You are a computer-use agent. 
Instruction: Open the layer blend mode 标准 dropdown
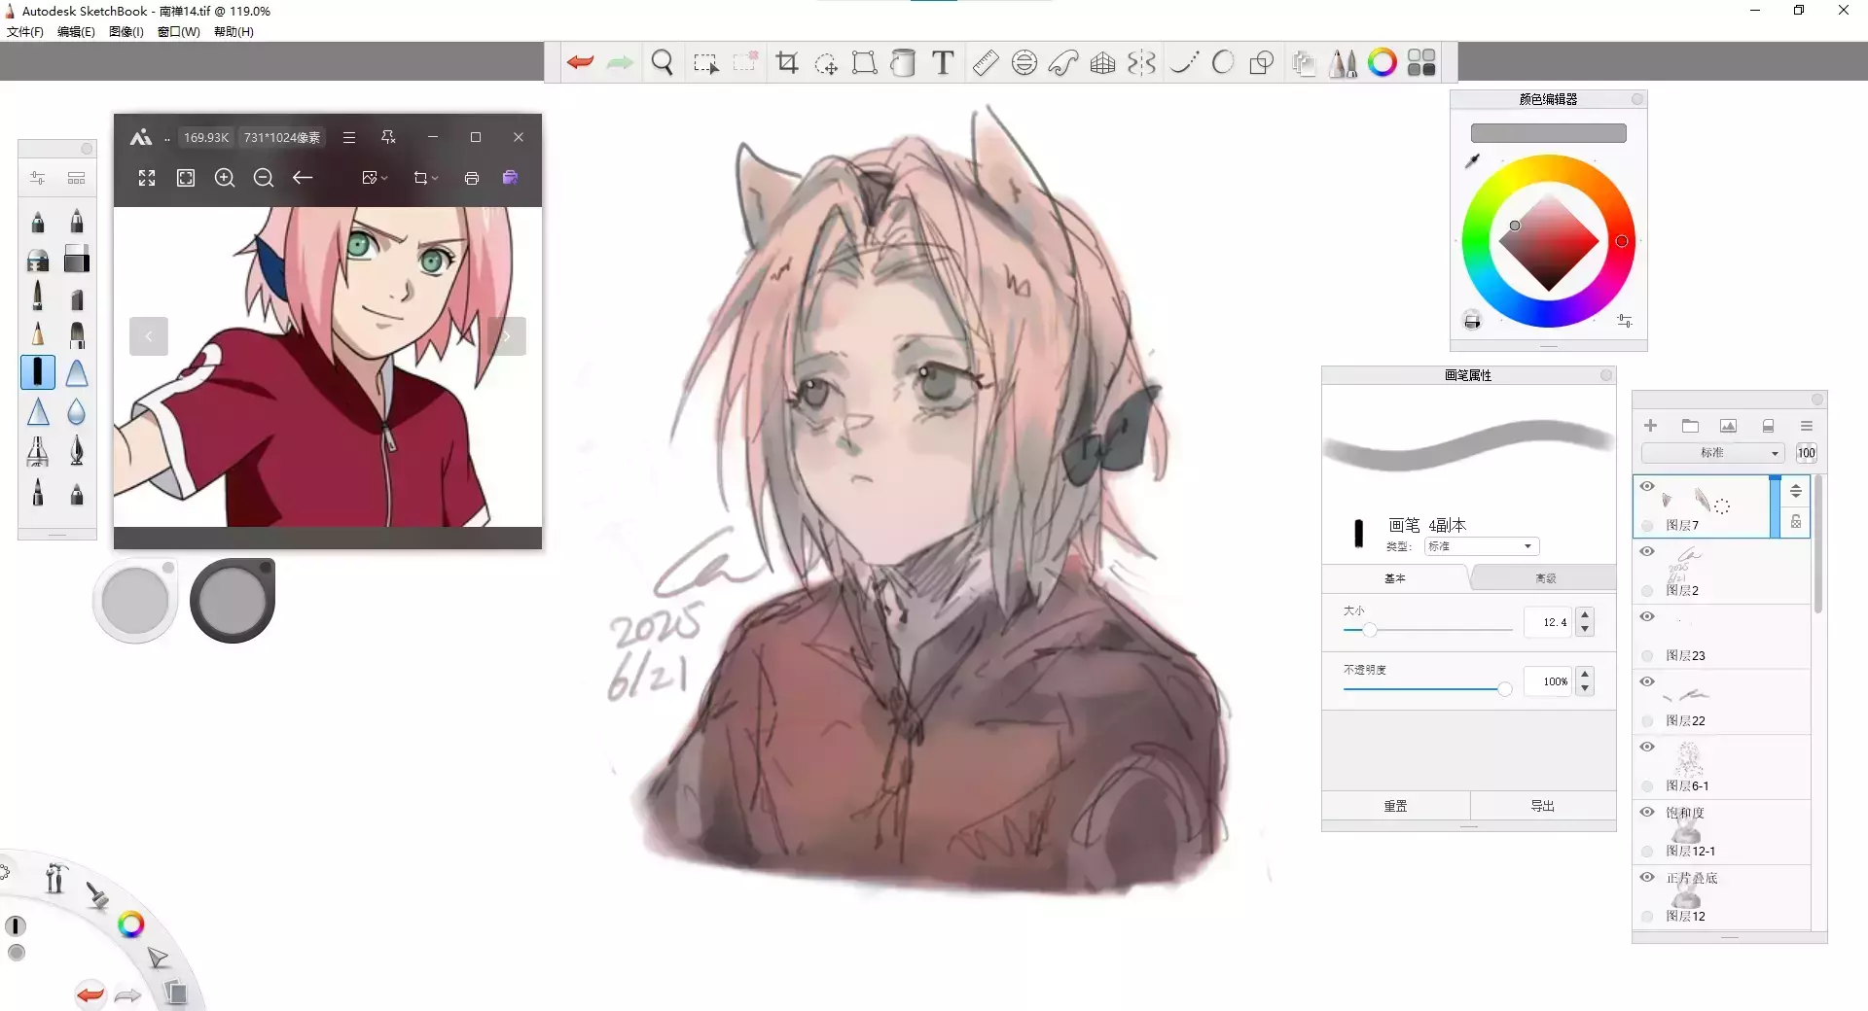click(1713, 453)
